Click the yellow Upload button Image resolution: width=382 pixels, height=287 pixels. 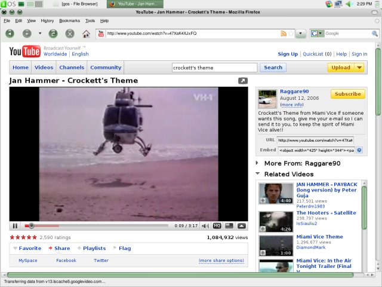(341, 68)
